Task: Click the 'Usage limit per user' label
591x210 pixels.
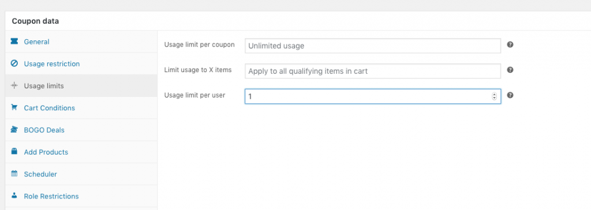Action: (x=194, y=95)
